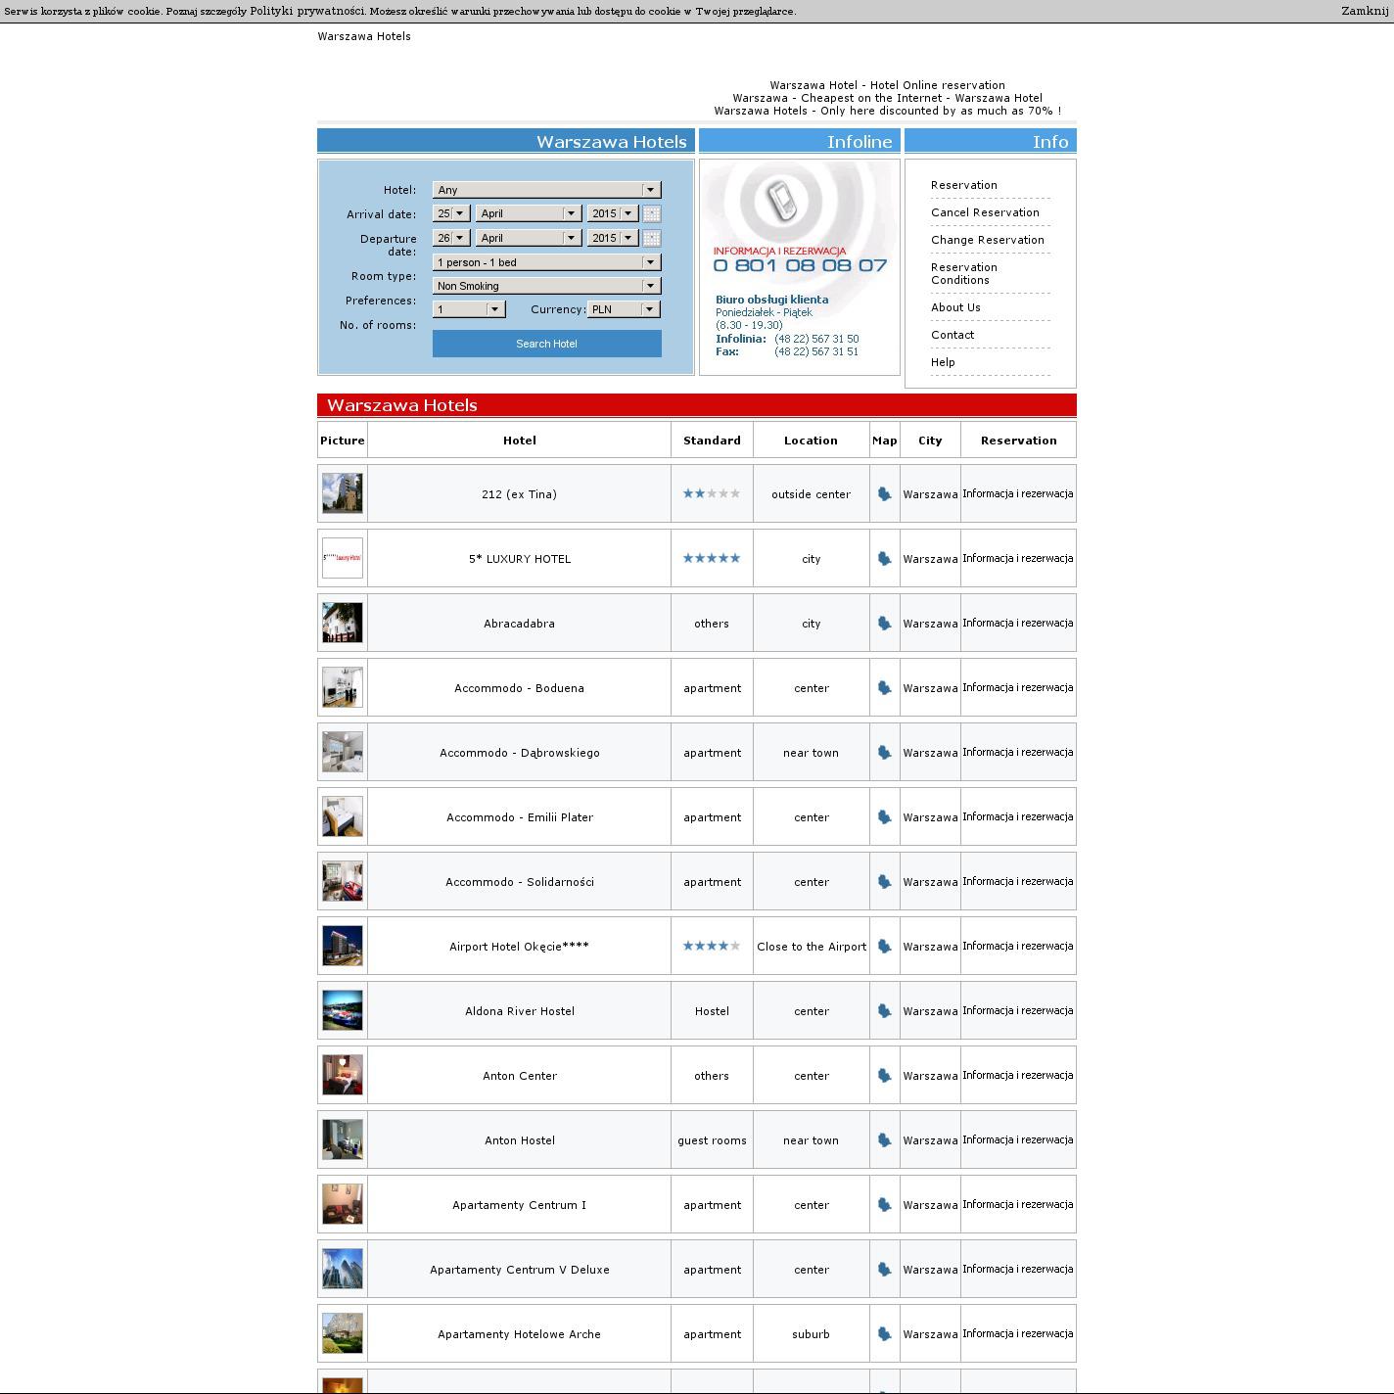Select About Us from Info menu
The image size is (1394, 1394).
955,307
